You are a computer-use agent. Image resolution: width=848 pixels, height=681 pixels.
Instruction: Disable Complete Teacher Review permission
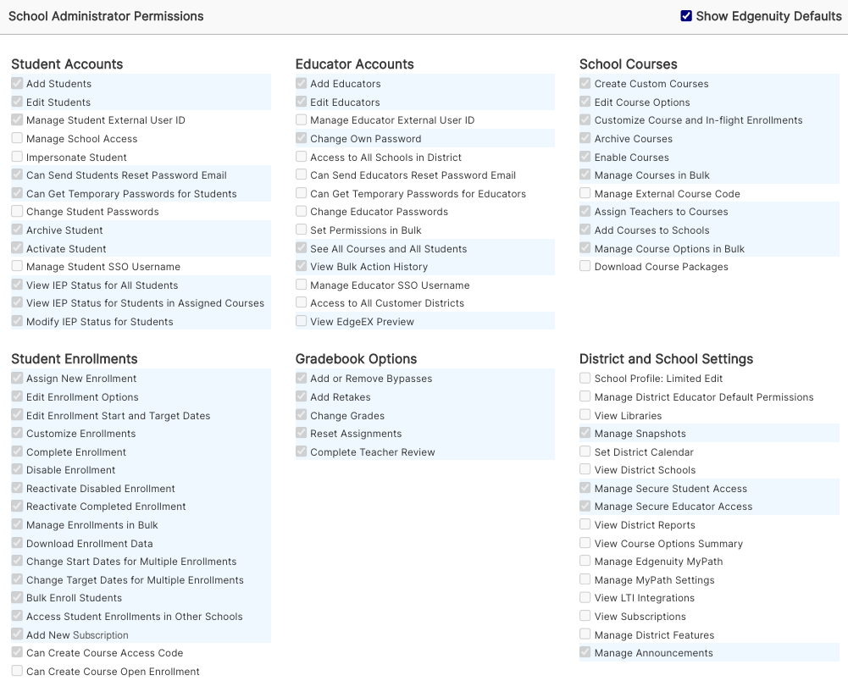pos(301,451)
